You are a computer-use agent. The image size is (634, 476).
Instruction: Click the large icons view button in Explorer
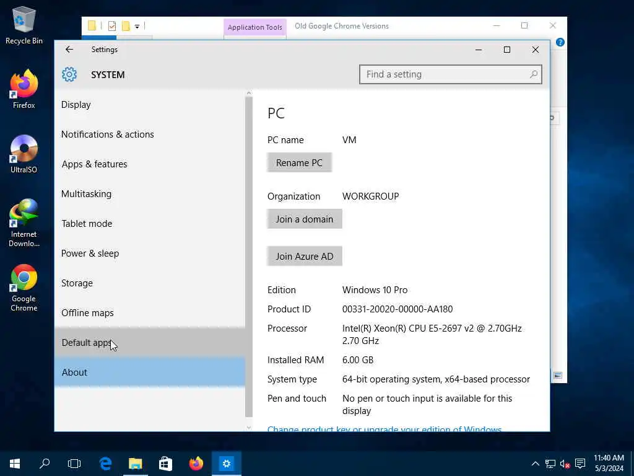click(558, 376)
